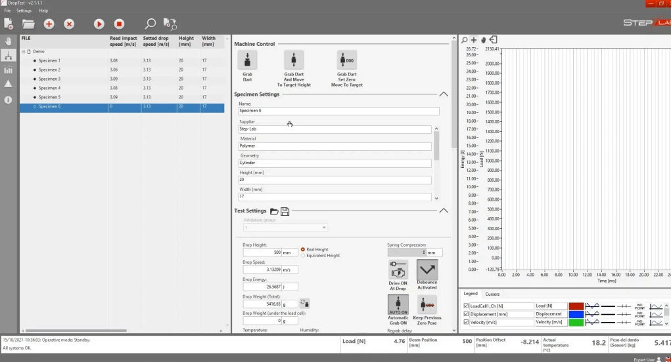Image resolution: width=671 pixels, height=362 pixels.
Task: Open the red Load color swatch
Action: pos(576,306)
